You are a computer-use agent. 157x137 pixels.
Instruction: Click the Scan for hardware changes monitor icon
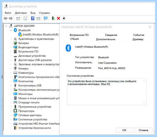click(46, 18)
